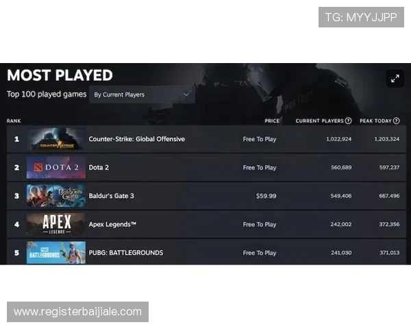Image resolution: width=411 pixels, height=329 pixels.
Task: Click the Dota 2 title link
Action: [99, 167]
